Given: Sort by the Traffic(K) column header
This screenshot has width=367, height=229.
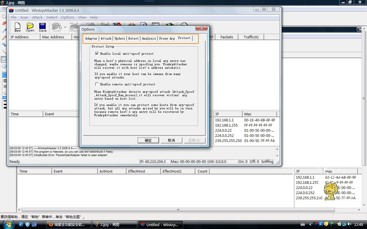Looking at the screenshot, I should coord(251,37).
